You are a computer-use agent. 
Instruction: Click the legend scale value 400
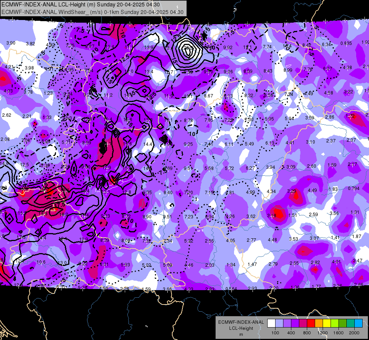[291, 333]
